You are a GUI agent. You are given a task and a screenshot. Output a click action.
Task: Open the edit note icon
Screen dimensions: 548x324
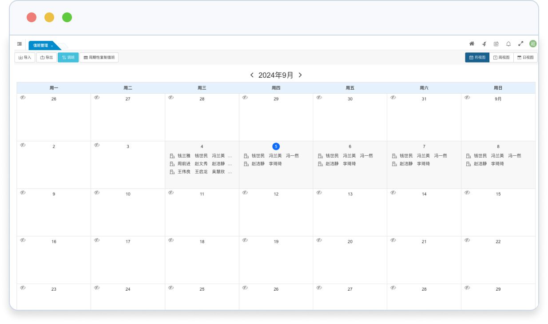pyautogui.click(x=496, y=44)
